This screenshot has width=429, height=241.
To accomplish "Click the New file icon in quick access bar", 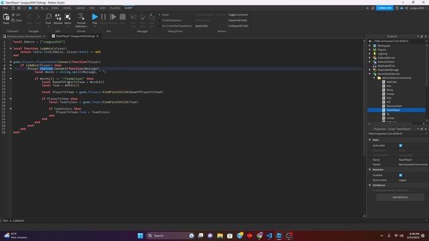I will (x=13, y=8).
